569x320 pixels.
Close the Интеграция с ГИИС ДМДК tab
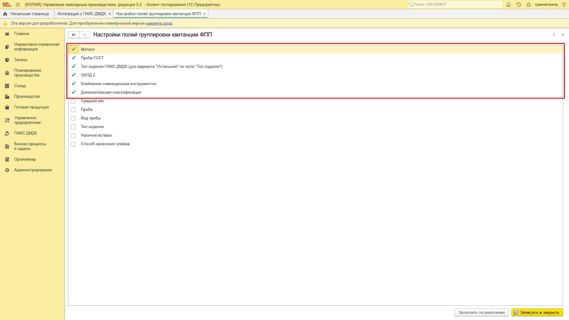pos(110,14)
